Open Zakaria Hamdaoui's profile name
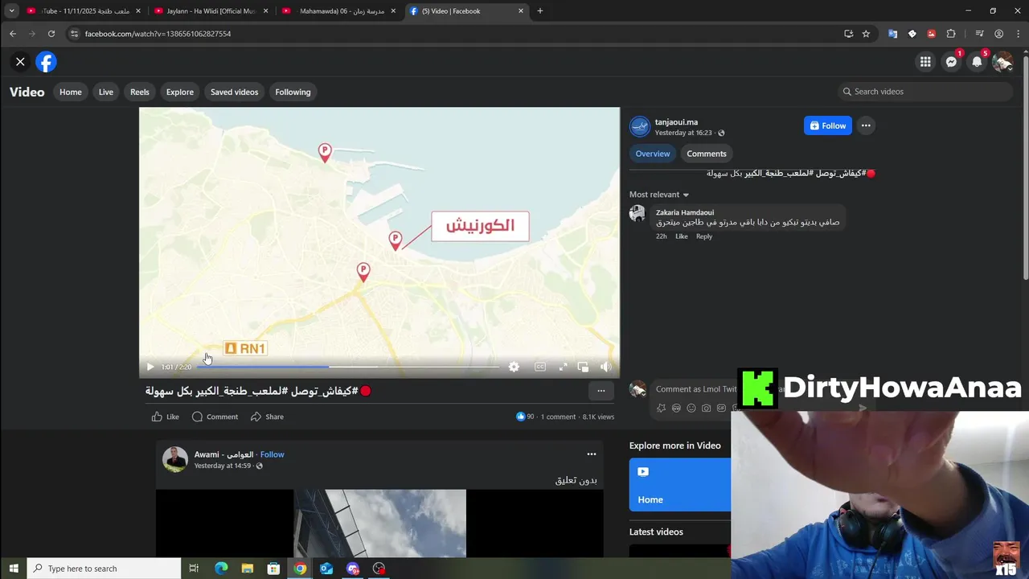Screen dimensions: 1029x579 [x=685, y=212]
